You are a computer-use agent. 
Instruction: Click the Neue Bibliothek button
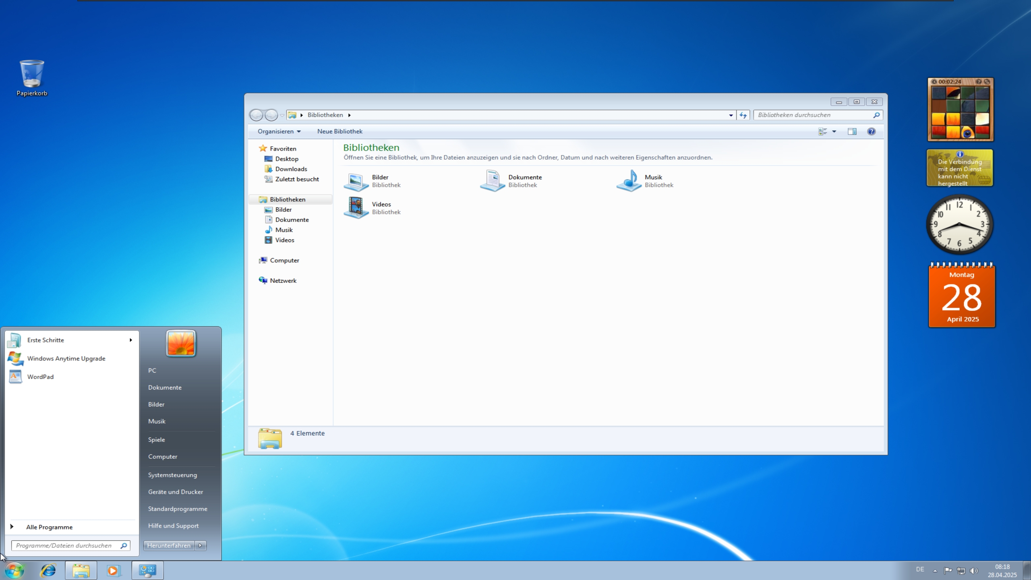(x=340, y=132)
